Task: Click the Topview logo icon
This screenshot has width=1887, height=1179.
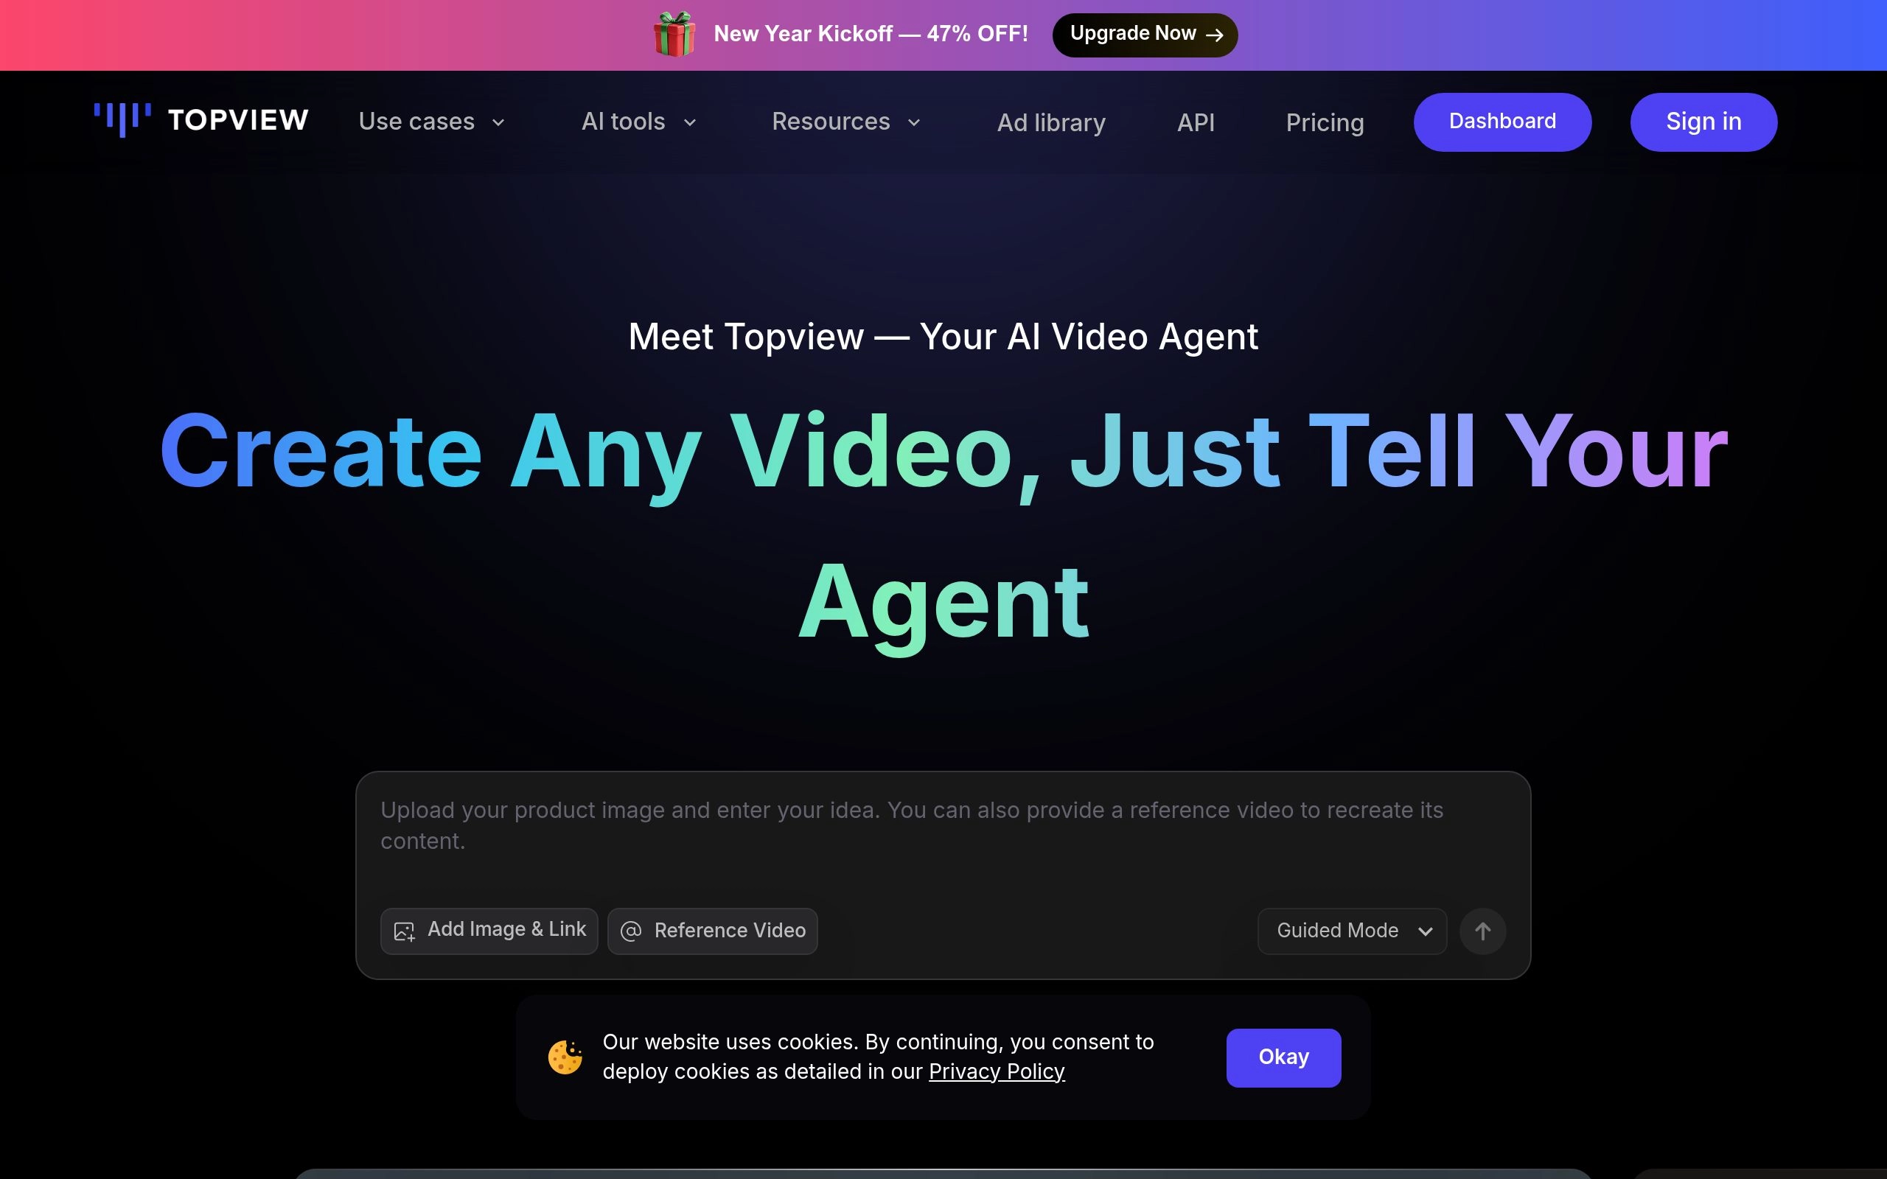Action: coord(123,119)
